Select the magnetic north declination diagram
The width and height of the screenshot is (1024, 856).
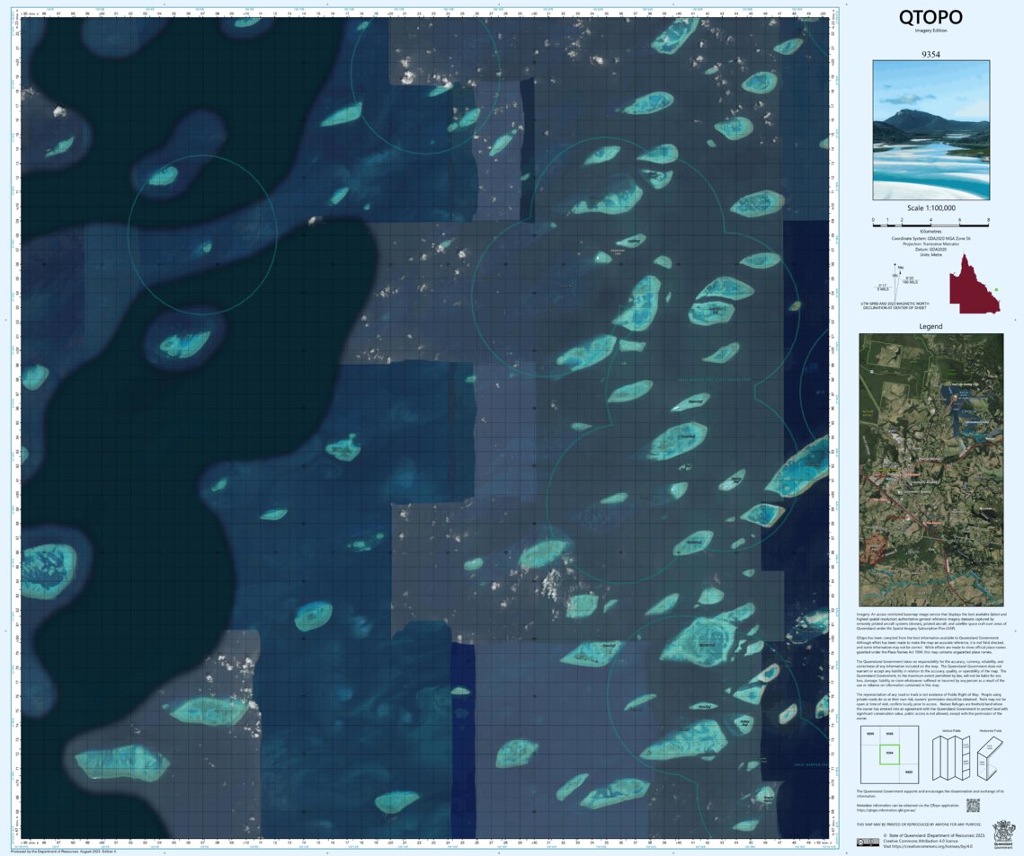pyautogui.click(x=895, y=283)
